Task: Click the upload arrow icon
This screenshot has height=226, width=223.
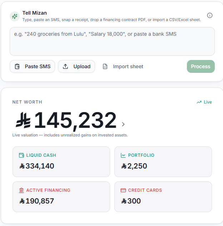Action: (x=65, y=66)
